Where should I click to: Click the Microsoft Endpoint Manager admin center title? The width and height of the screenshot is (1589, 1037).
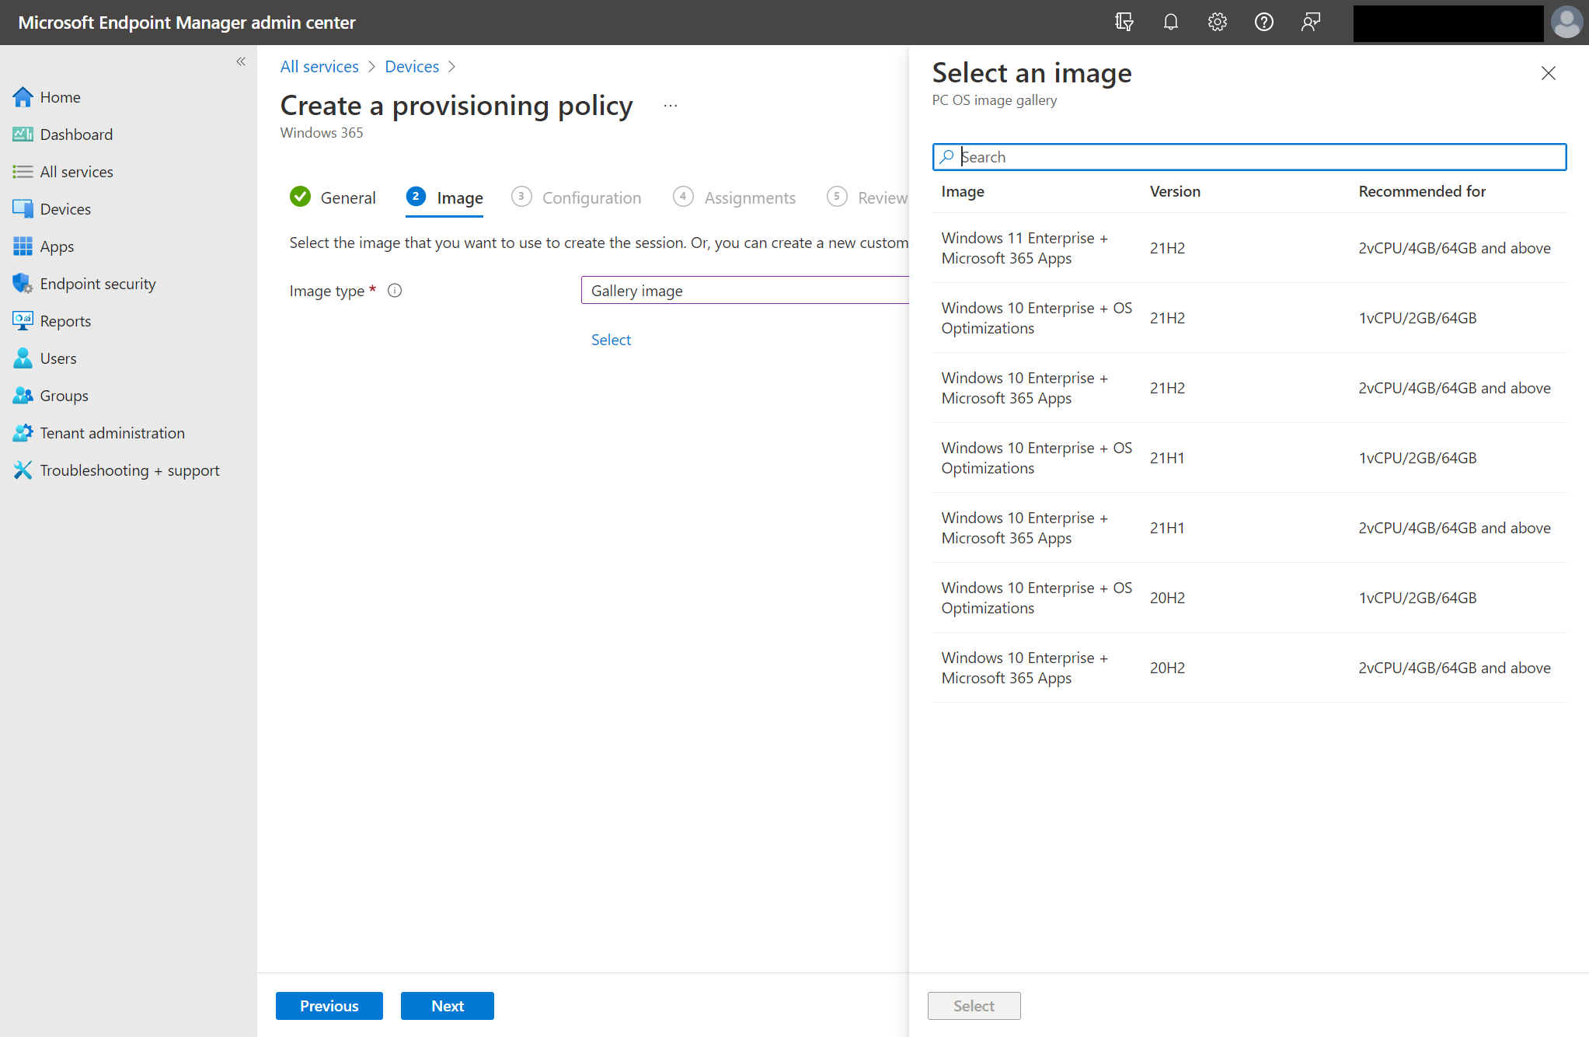point(186,23)
